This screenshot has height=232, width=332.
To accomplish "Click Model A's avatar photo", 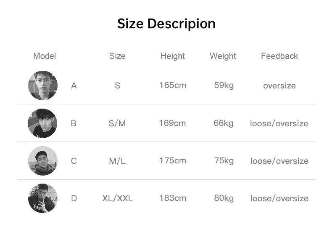I will point(42,85).
